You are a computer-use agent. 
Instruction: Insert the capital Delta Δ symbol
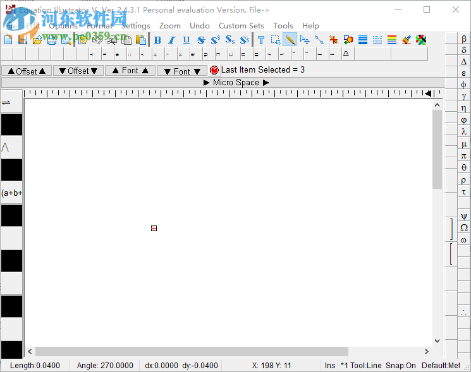(464, 61)
